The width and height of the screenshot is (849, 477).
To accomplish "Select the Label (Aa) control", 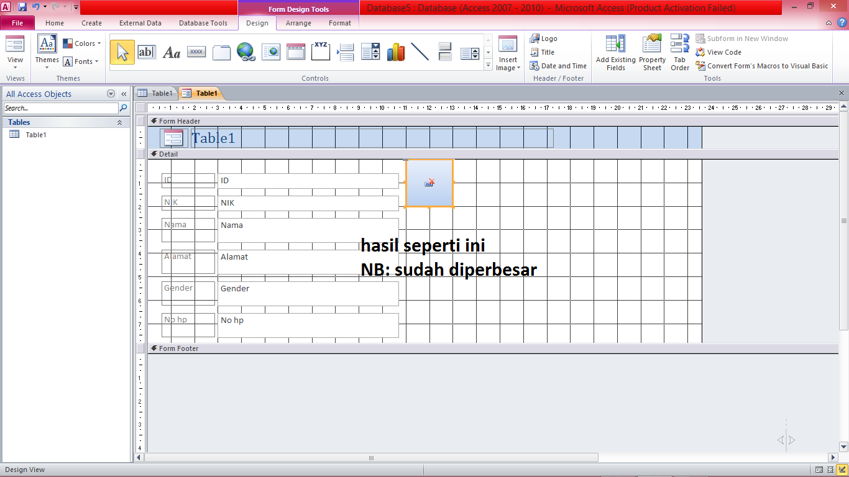I will pyautogui.click(x=171, y=52).
